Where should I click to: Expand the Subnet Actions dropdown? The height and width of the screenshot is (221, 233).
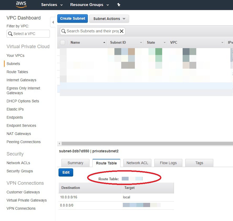tap(109, 19)
